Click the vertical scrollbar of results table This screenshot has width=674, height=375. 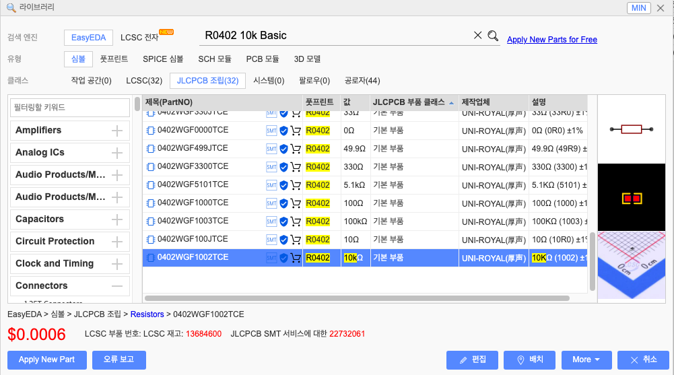[593, 261]
